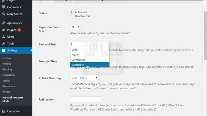The image size is (207, 116).
Task: Click the Comments speech bubble icon
Action: pyautogui.click(x=4, y=7)
